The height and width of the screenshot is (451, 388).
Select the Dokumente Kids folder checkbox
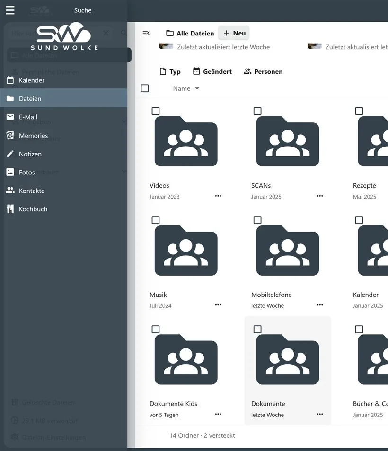pyautogui.click(x=156, y=329)
